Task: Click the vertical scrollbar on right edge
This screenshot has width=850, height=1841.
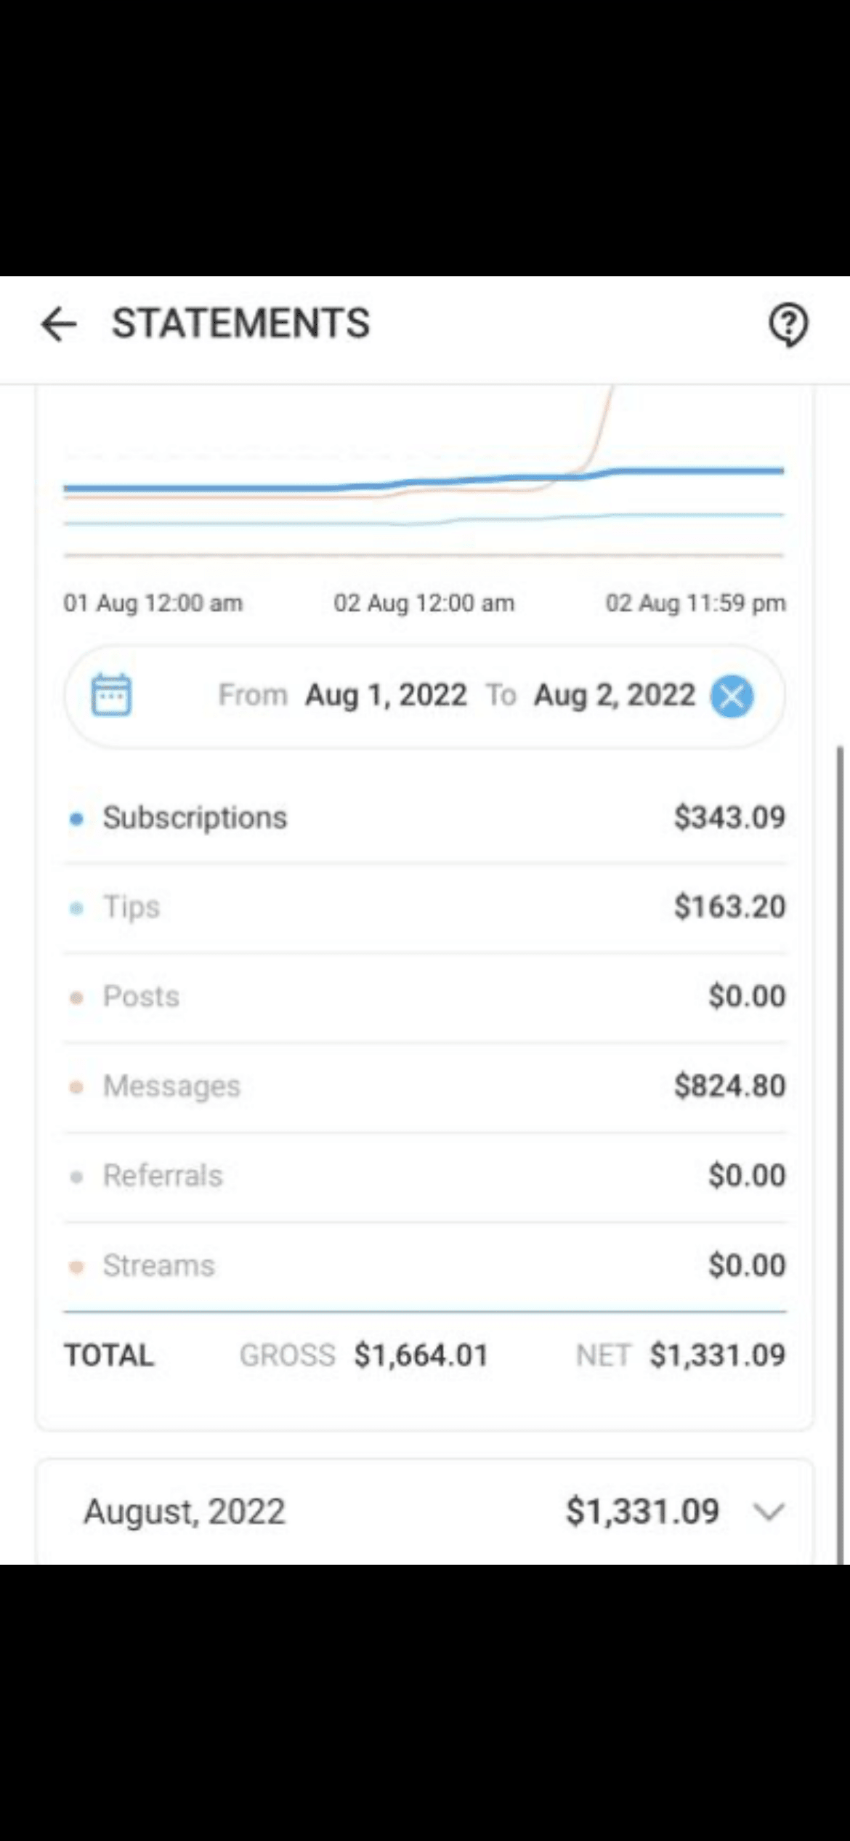Action: coord(841,1091)
